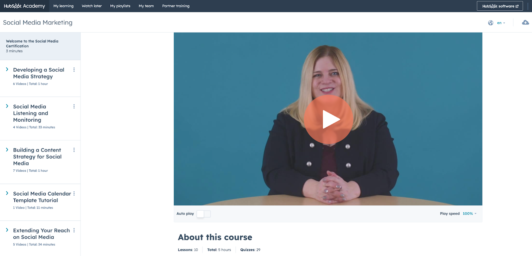Open kebab menu for Social Media Listening and Monitoring

tap(74, 106)
